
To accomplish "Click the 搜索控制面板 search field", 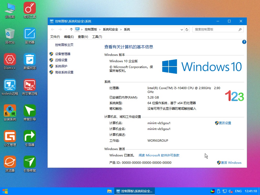I will point(216,29).
